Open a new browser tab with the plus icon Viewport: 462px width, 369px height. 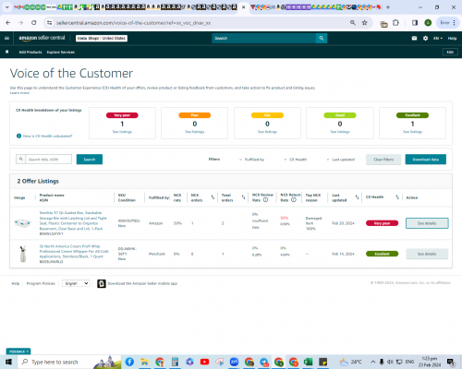tap(388, 7)
